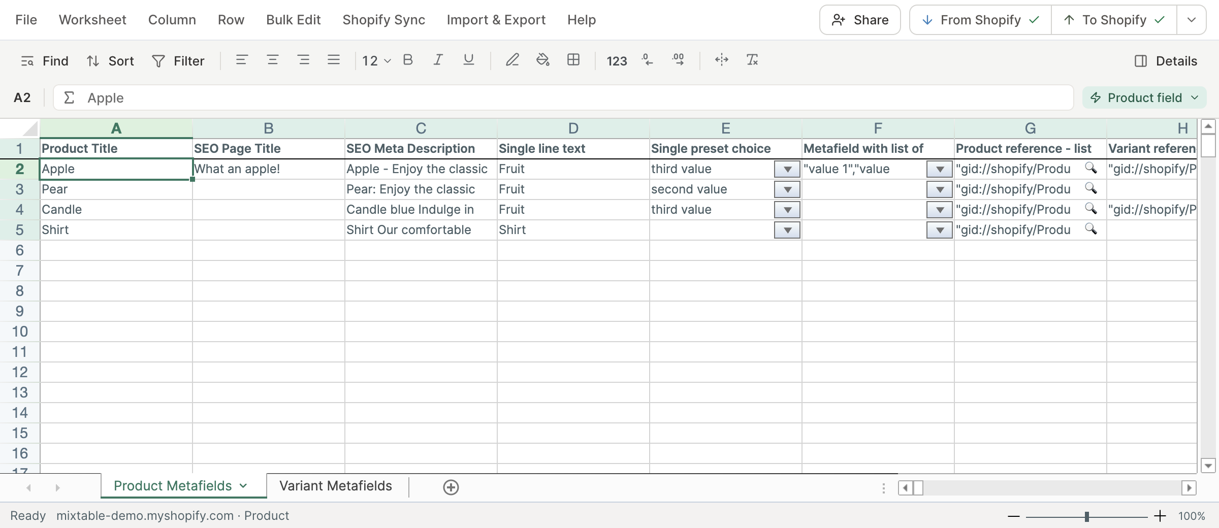Open the Import & Export menu
1219x528 pixels.
click(x=496, y=20)
